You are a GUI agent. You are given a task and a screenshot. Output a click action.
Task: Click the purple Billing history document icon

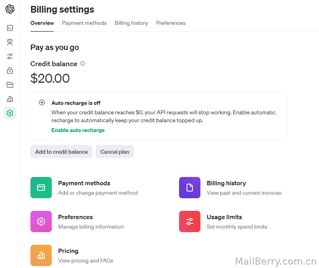click(190, 188)
